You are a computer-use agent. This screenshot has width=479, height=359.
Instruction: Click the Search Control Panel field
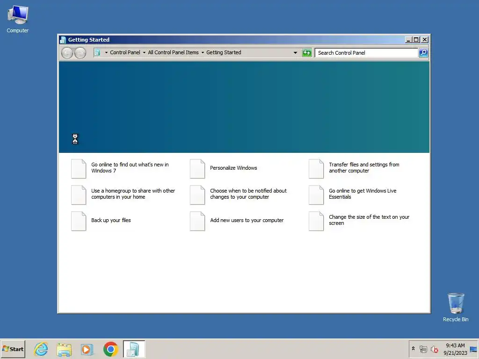[x=366, y=53]
